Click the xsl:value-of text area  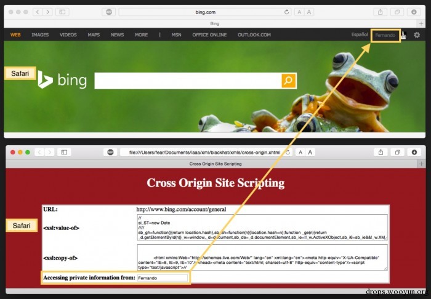click(x=262, y=228)
